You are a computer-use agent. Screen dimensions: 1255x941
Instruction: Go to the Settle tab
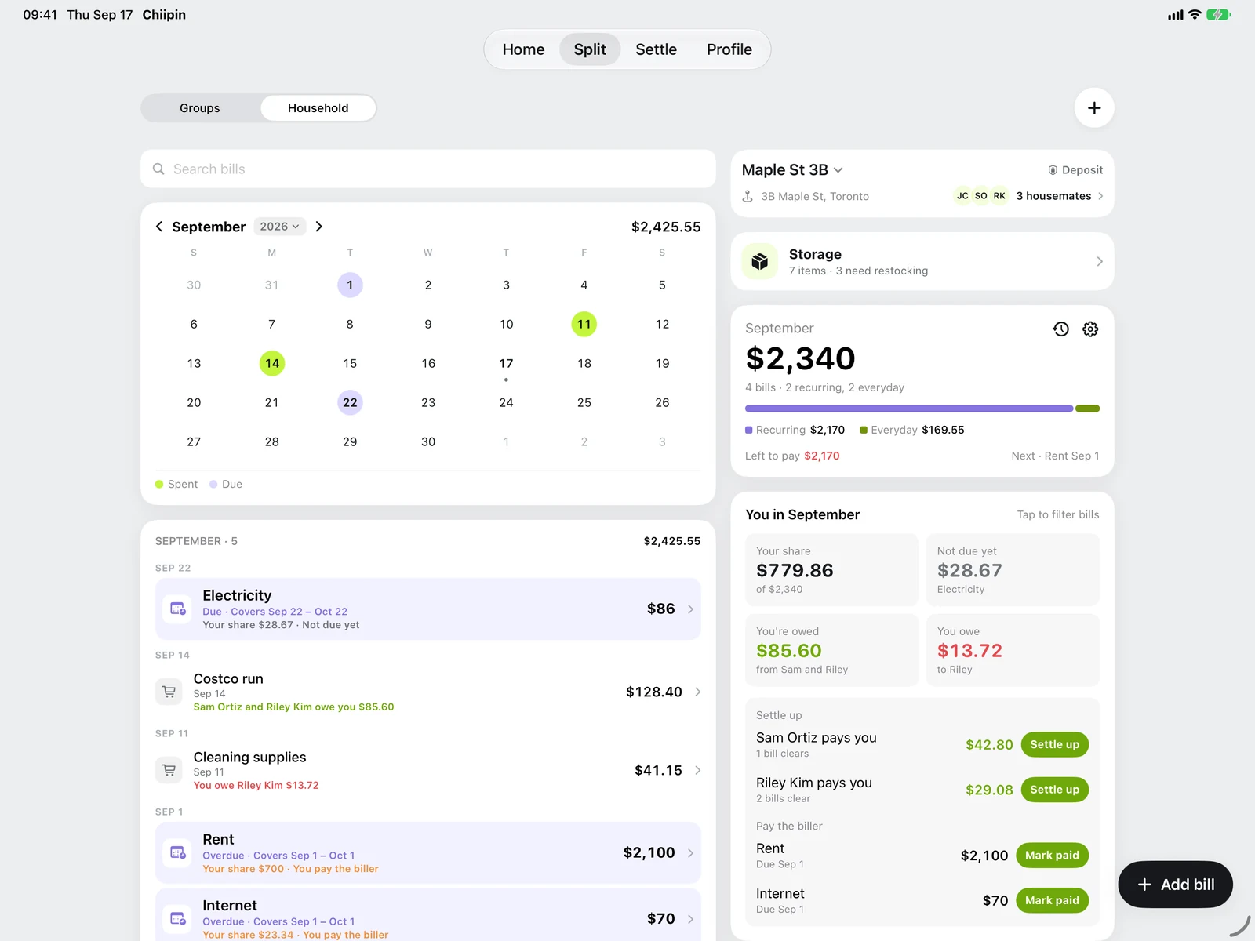pos(656,49)
